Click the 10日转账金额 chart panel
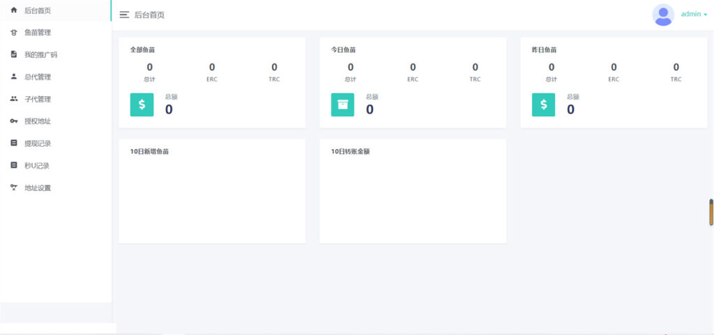The width and height of the screenshot is (714, 335). (x=413, y=195)
